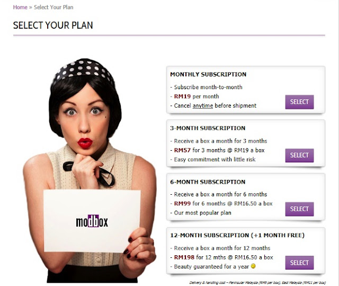Click the RM57 price text

click(182, 150)
